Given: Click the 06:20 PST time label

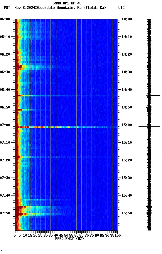Looking at the screenshot, I should coord(5,54).
